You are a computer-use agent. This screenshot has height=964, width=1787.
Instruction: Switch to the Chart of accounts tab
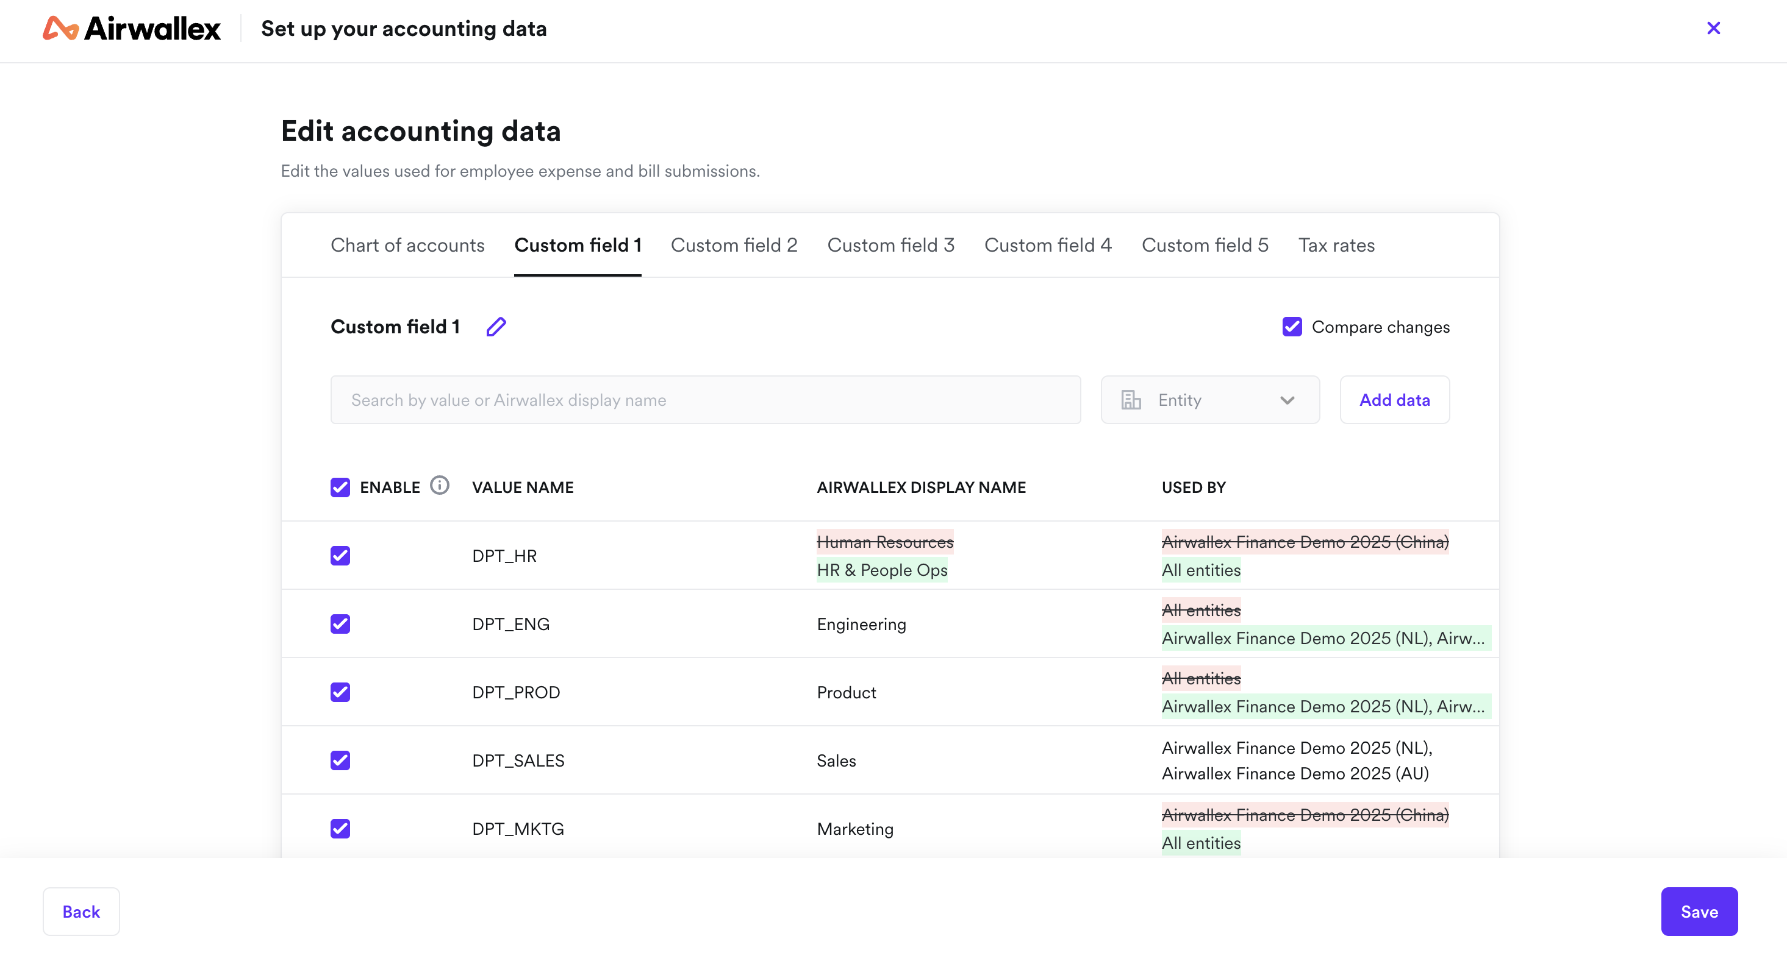pyautogui.click(x=407, y=244)
